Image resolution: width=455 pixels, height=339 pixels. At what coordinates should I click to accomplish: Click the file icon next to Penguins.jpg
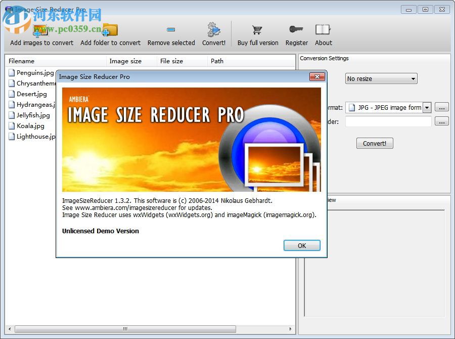(x=12, y=72)
